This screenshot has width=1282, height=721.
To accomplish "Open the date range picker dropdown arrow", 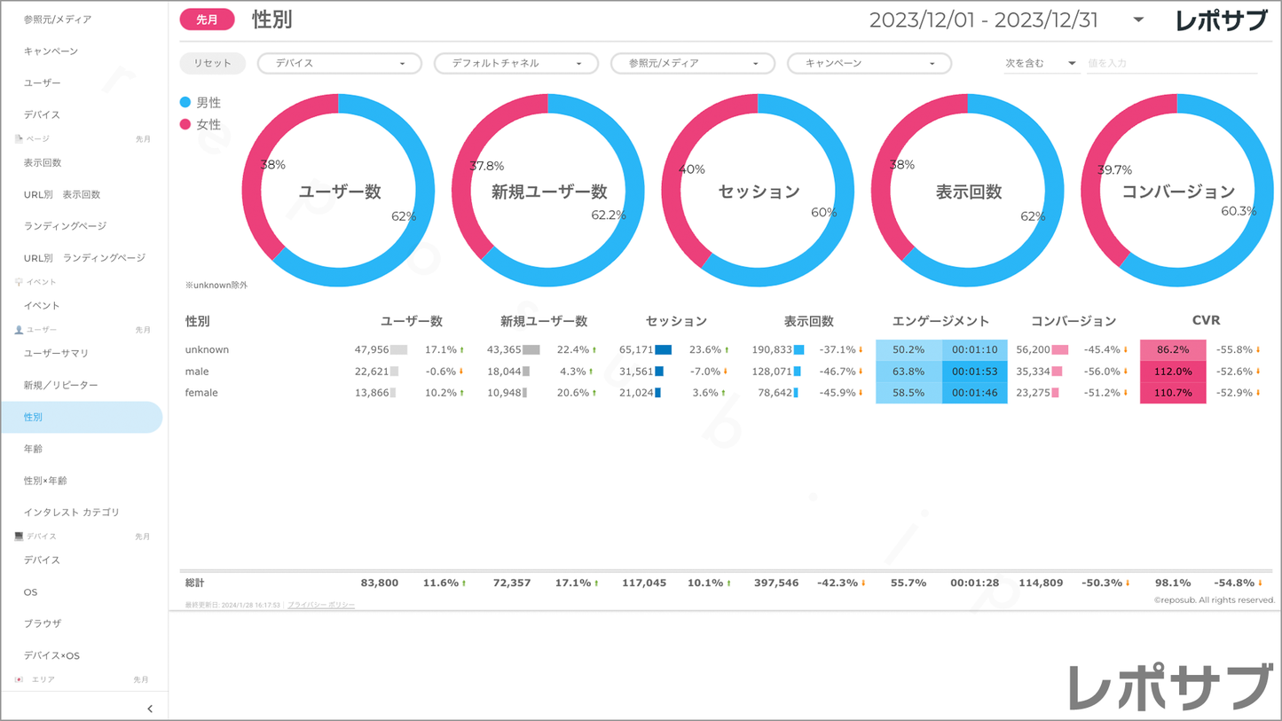I will pos(1138,20).
